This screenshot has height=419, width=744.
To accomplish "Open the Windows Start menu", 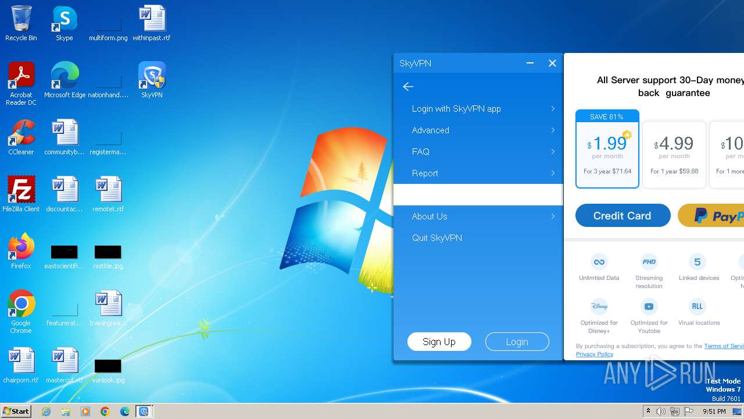I will pyautogui.click(x=16, y=411).
